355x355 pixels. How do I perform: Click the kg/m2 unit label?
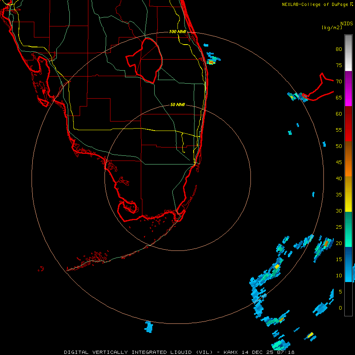pyautogui.click(x=332, y=28)
